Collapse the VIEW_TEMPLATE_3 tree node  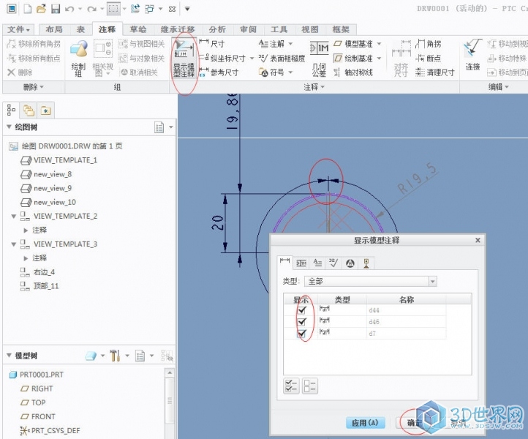point(14,244)
